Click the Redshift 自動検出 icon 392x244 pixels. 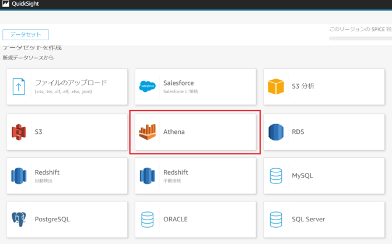tap(19, 176)
